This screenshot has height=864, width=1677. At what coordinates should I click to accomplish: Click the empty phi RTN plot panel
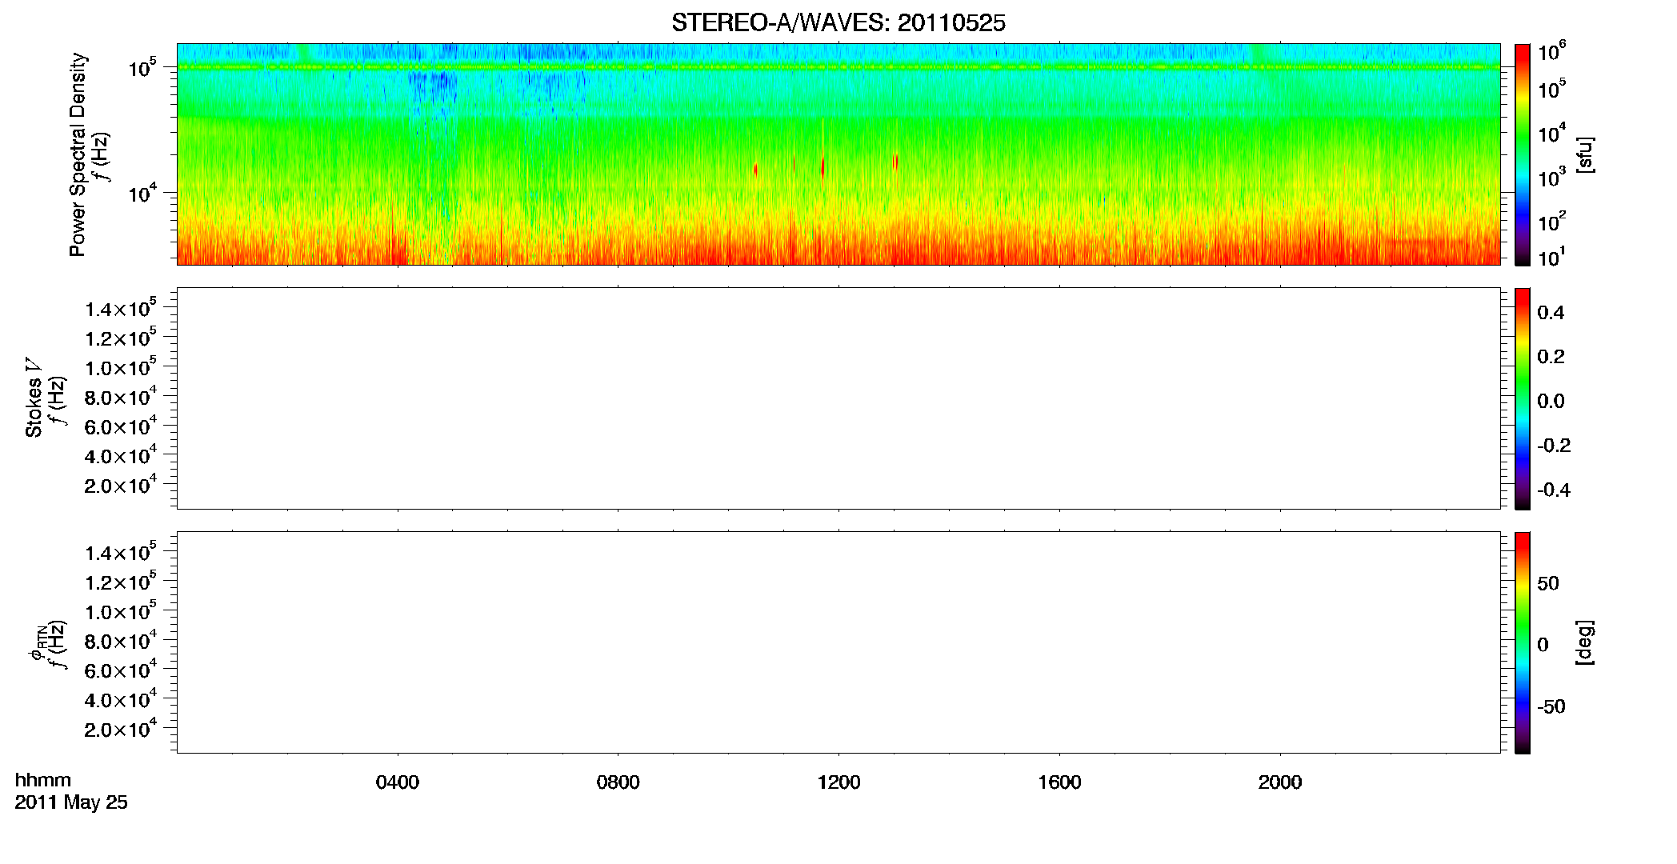pos(838,642)
